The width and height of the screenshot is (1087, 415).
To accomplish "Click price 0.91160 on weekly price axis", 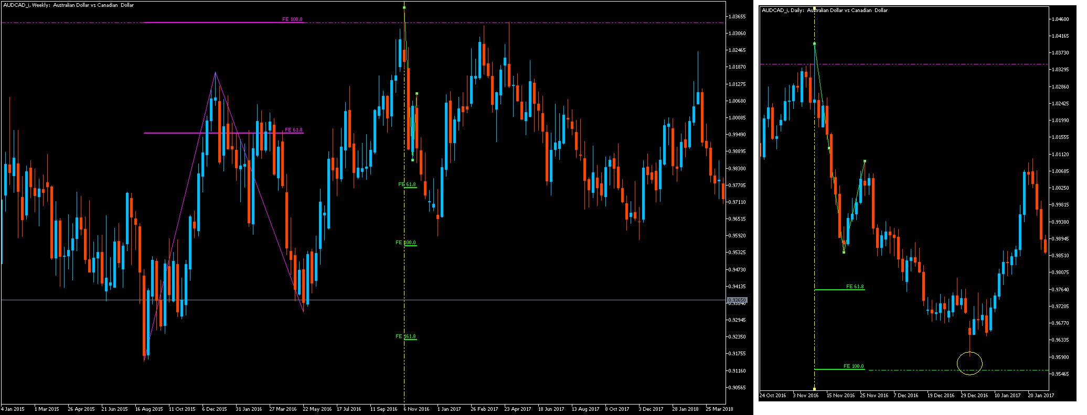I will (737, 371).
